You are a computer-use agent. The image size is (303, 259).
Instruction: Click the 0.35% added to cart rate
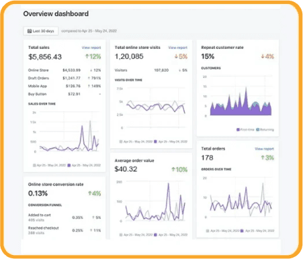tap(77, 217)
